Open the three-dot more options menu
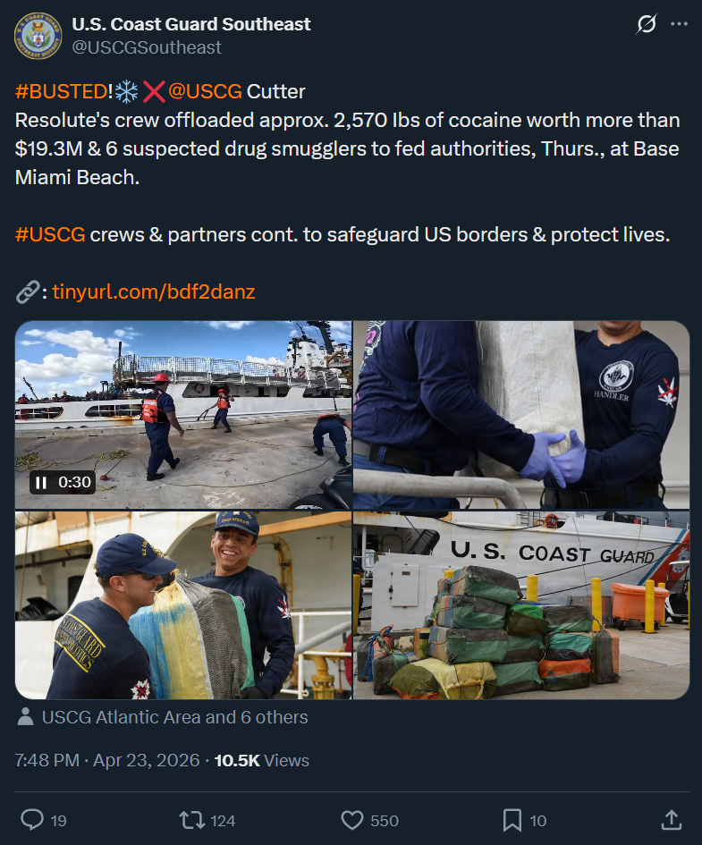The height and width of the screenshot is (845, 702). (x=679, y=24)
